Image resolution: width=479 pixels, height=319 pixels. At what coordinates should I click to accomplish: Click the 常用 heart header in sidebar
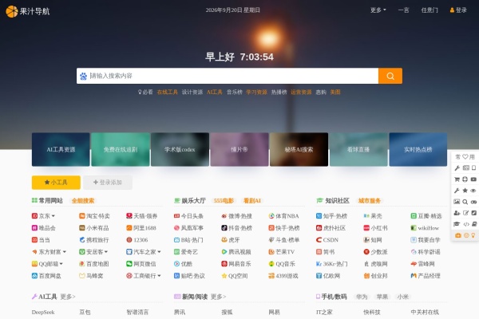[465, 157]
